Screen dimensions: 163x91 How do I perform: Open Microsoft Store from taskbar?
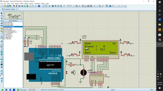(160, 35)
